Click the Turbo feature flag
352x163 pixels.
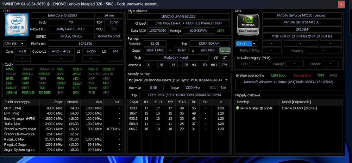point(93,88)
